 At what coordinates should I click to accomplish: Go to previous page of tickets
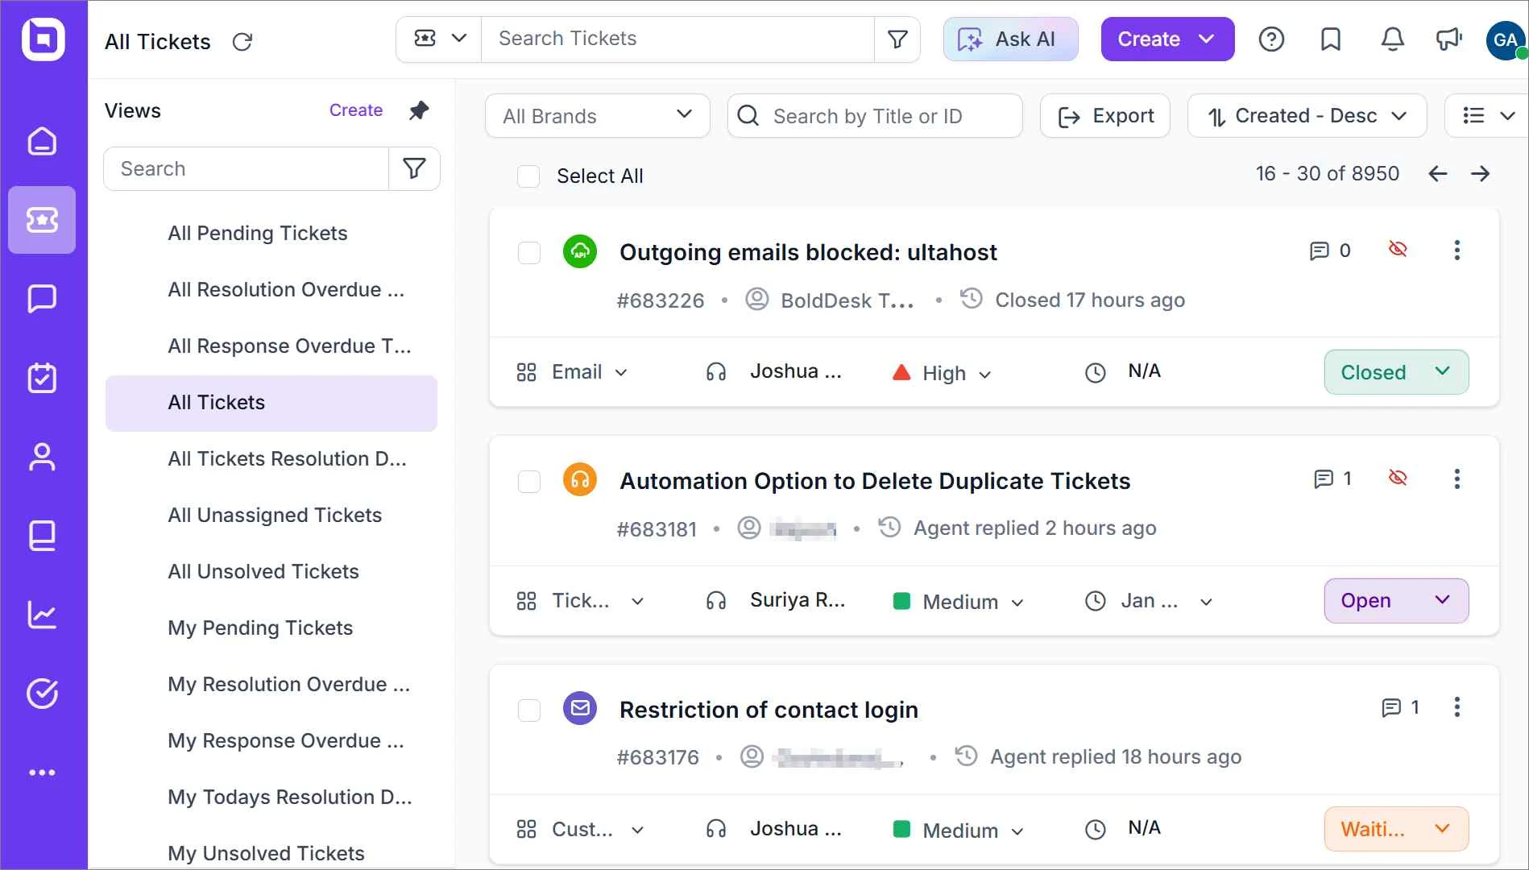tap(1438, 174)
